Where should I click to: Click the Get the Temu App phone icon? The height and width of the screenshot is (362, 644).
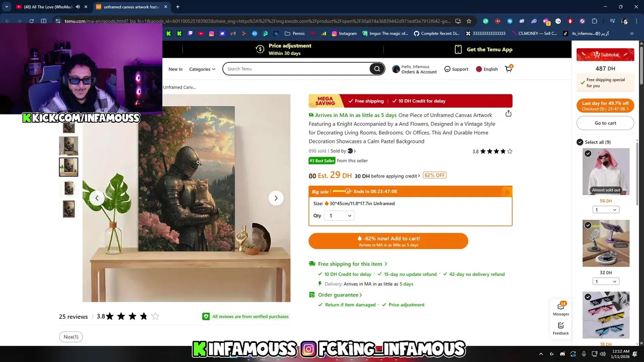pyautogui.click(x=458, y=49)
